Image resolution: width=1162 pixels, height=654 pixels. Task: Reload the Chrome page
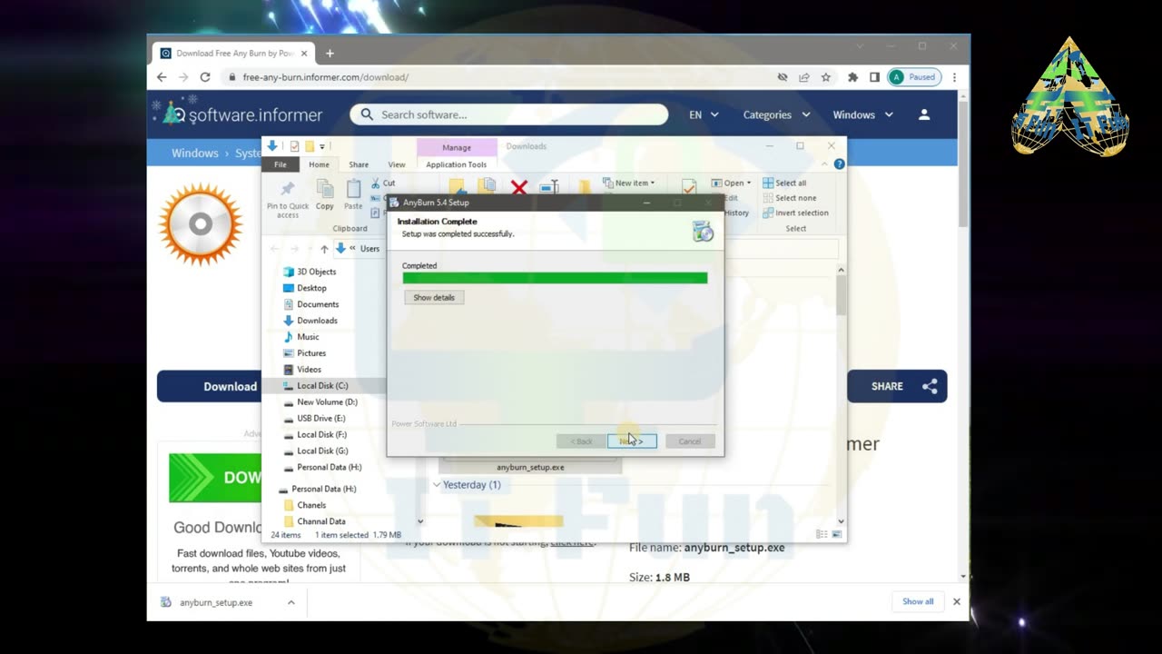point(205,77)
